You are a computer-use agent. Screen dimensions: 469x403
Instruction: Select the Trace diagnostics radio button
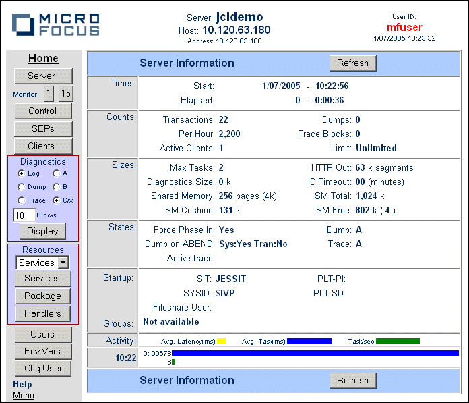pyautogui.click(x=22, y=200)
